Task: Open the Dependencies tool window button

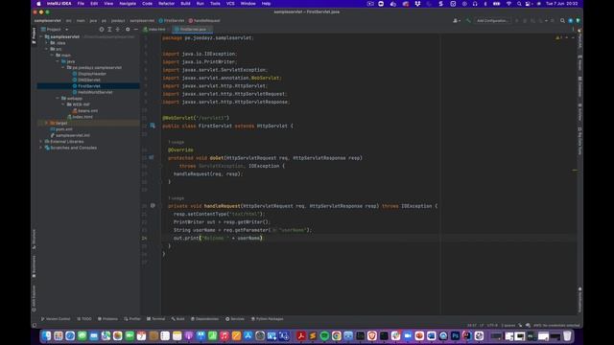Action: pyautogui.click(x=204, y=319)
